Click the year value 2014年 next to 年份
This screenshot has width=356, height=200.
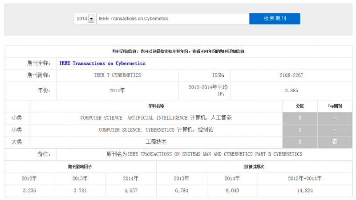tap(117, 90)
